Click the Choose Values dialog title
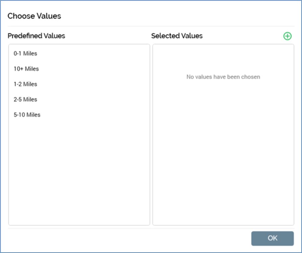This screenshot has width=302, height=253. pos(34,16)
